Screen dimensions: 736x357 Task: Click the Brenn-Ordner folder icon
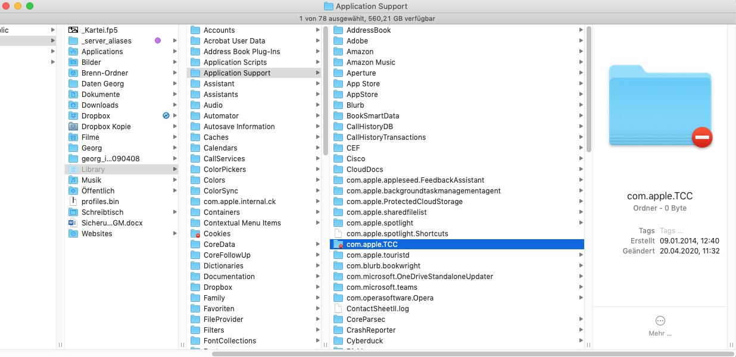[73, 73]
